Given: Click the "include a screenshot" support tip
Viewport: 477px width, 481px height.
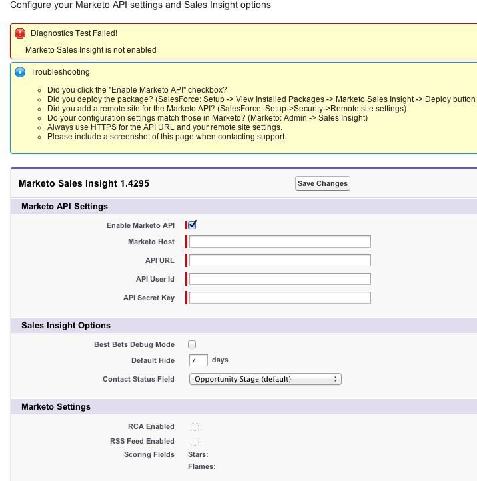Looking at the screenshot, I should pyautogui.click(x=167, y=137).
